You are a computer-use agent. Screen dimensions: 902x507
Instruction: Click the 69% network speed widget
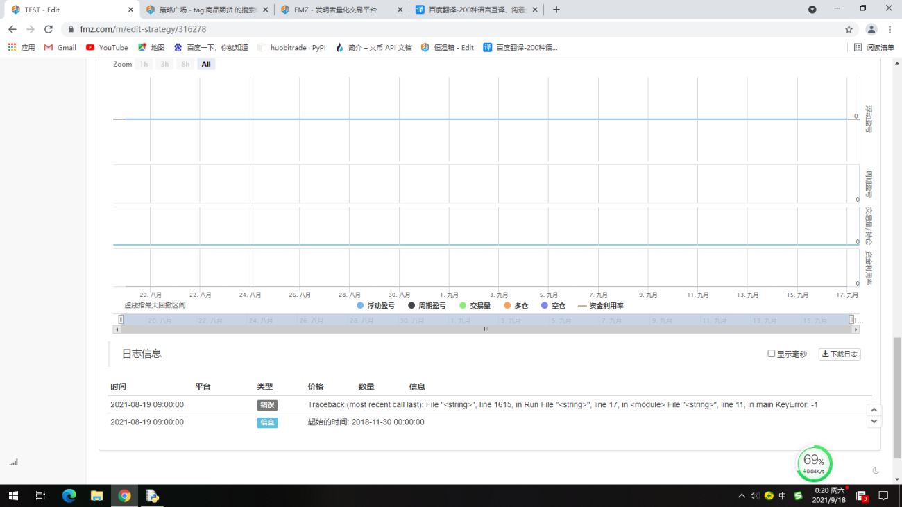click(814, 463)
